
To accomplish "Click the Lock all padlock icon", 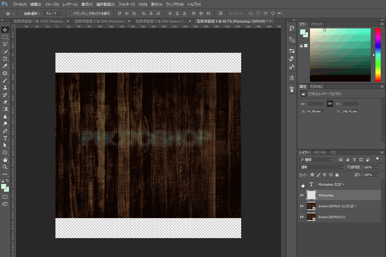I will 337,175.
